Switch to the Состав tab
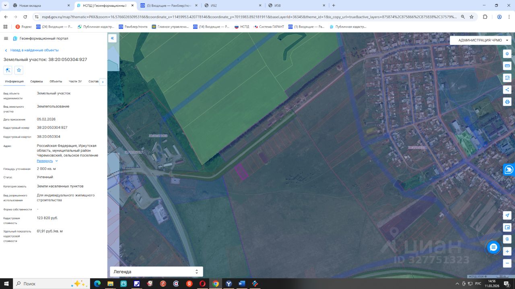515x289 pixels. point(93,81)
